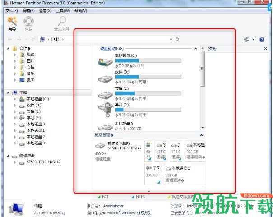Click 文档 (E:) drive icon in list
The height and width of the screenshot is (217, 273).
tap(105, 95)
